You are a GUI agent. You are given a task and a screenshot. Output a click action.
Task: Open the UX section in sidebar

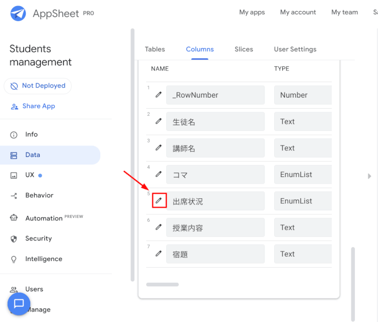click(x=30, y=175)
